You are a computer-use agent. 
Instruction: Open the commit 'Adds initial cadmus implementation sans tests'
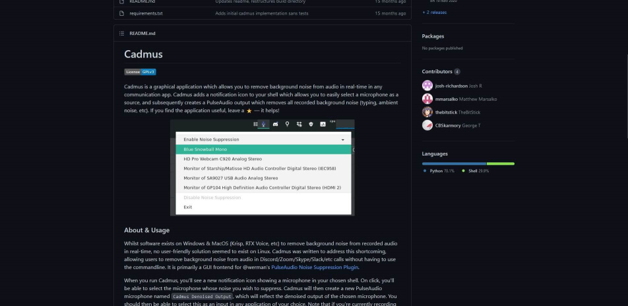(261, 13)
